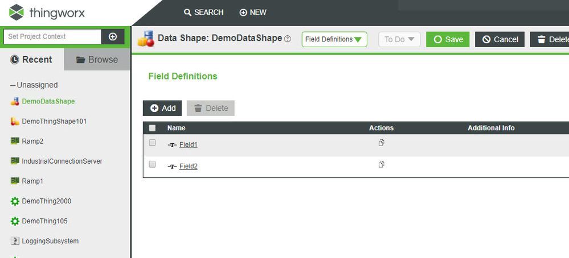
Task: Open LoggingSubsystem from the recent list
Action: [50, 240]
